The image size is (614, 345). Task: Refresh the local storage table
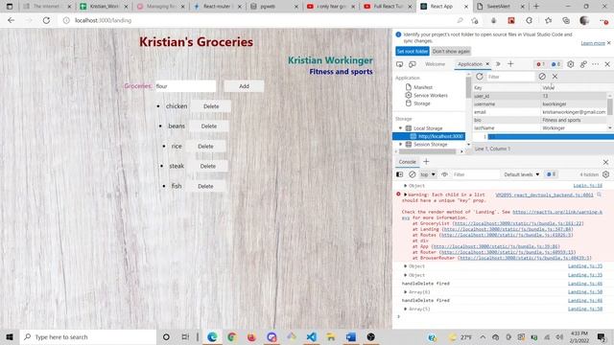pyautogui.click(x=480, y=77)
